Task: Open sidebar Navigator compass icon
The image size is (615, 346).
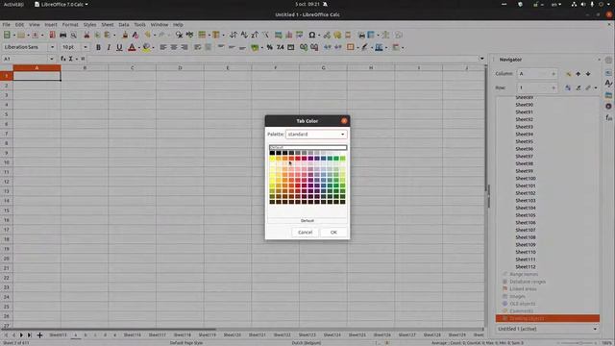Action: coord(608,107)
